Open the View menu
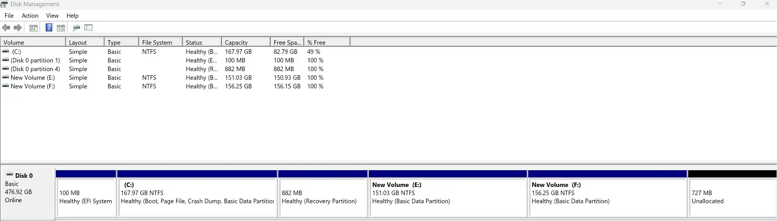The image size is (777, 221). pos(52,16)
